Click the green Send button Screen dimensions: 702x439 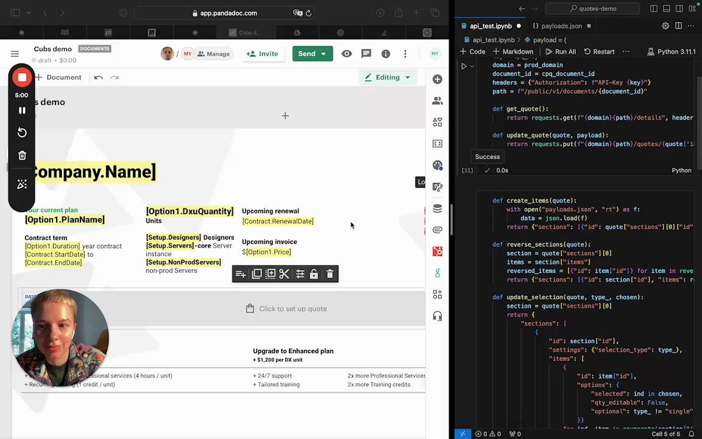tap(307, 54)
